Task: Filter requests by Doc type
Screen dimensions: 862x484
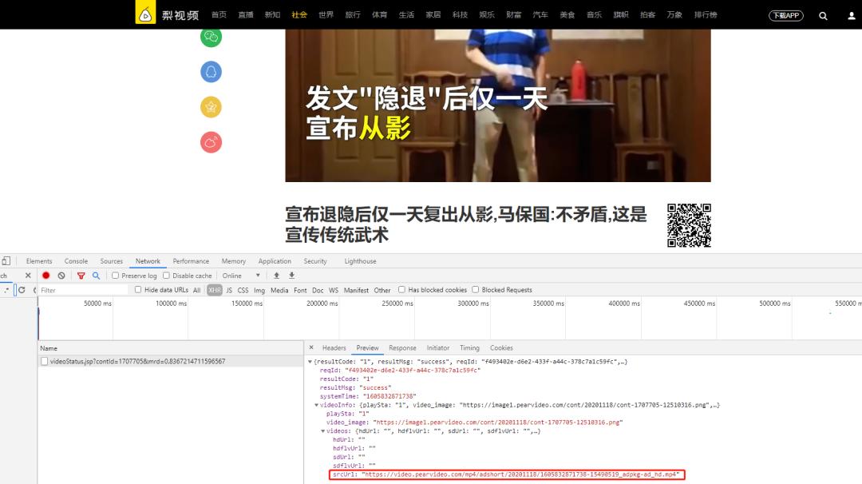Action: 318,291
